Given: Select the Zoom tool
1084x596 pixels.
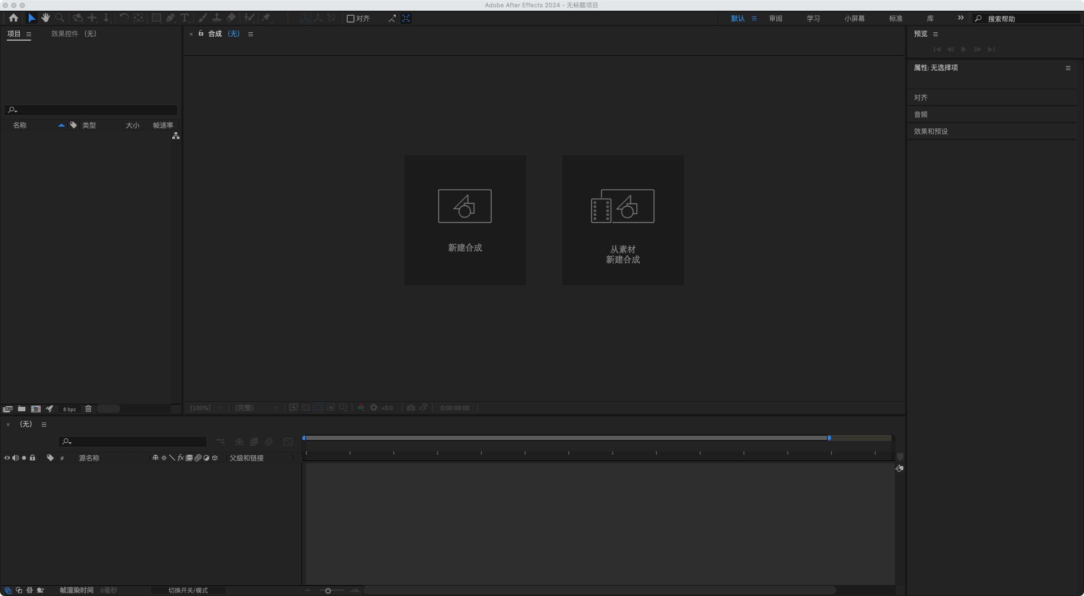Looking at the screenshot, I should point(60,18).
